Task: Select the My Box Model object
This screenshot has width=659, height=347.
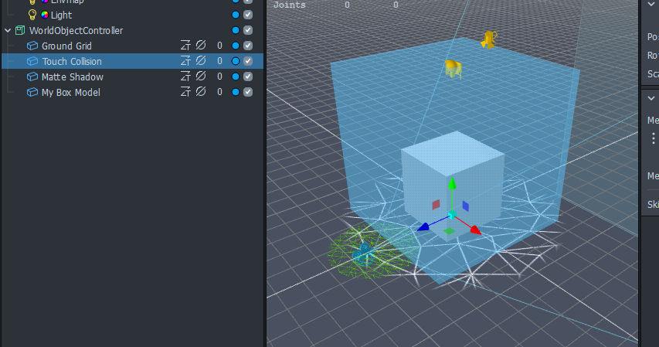Action: pyautogui.click(x=70, y=93)
